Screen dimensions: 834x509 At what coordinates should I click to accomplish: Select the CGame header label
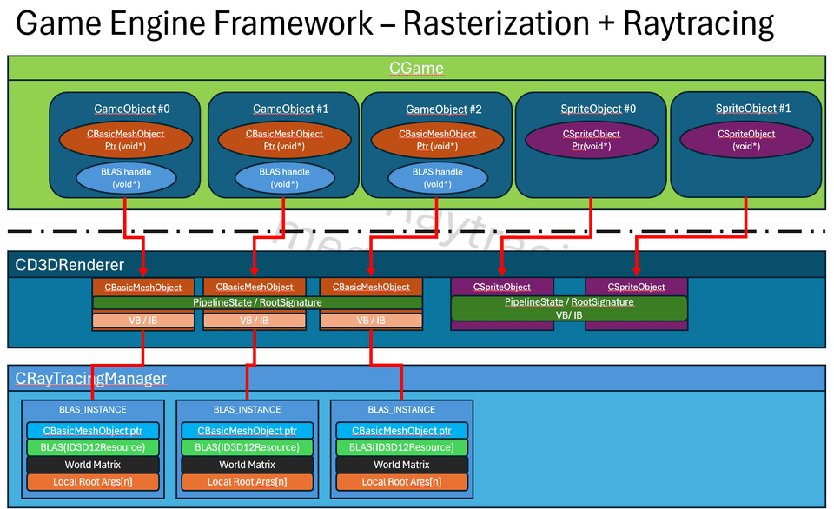coord(416,68)
